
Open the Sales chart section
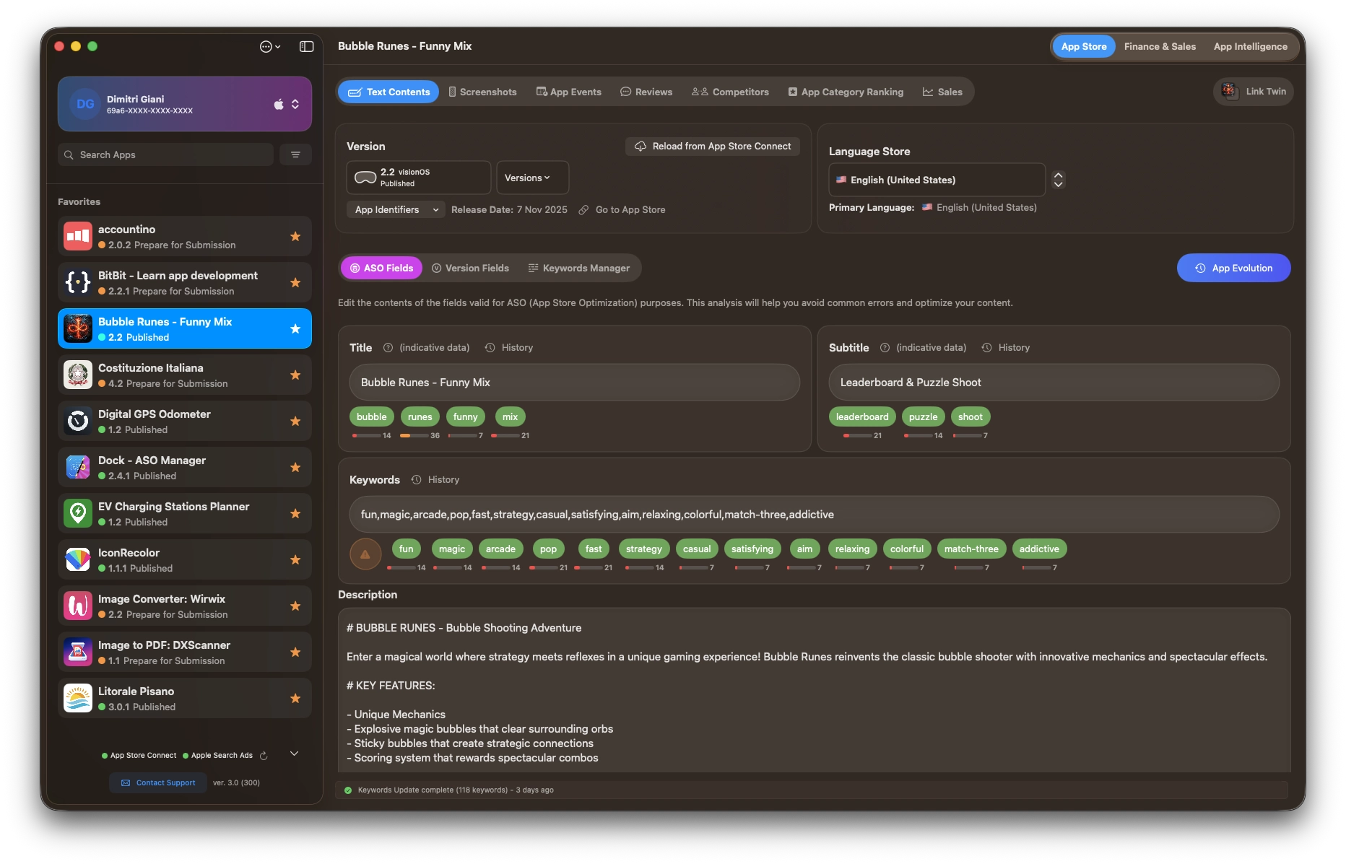click(942, 92)
